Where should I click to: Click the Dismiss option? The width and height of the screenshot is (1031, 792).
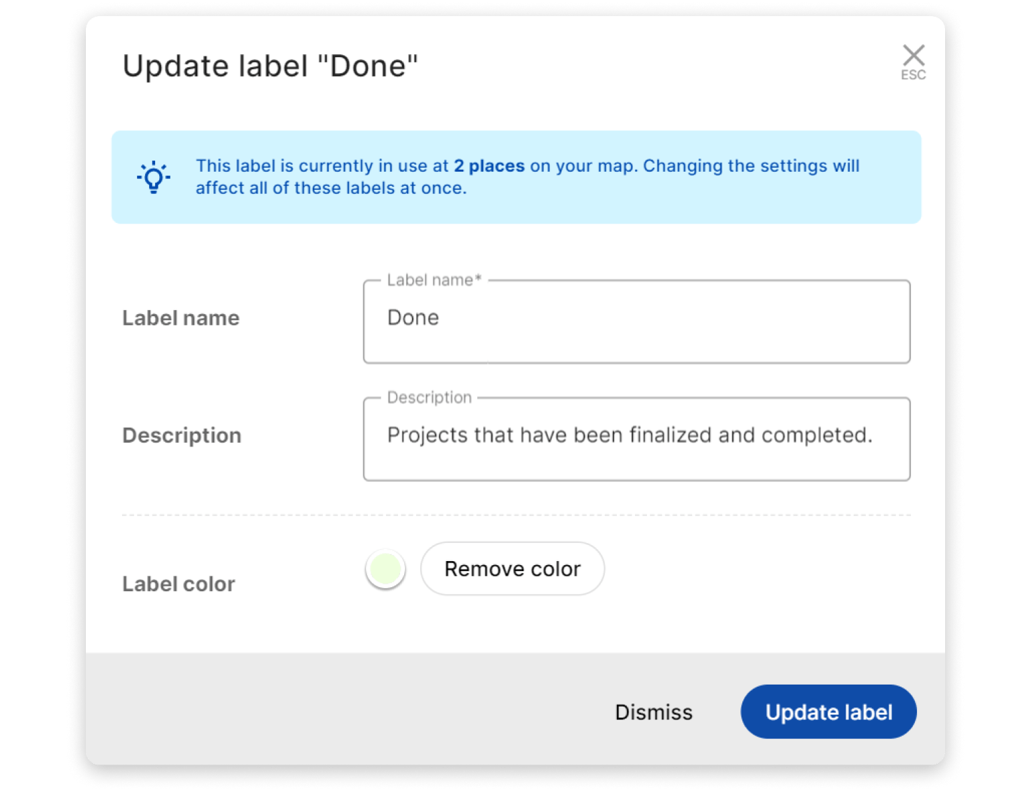(x=653, y=712)
